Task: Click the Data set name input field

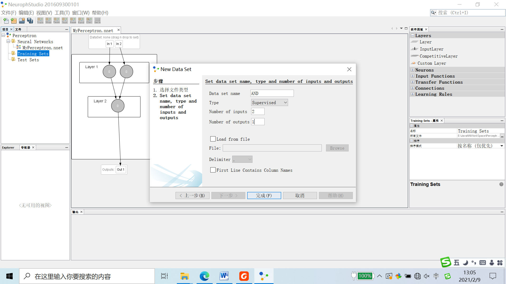Action: (x=272, y=93)
